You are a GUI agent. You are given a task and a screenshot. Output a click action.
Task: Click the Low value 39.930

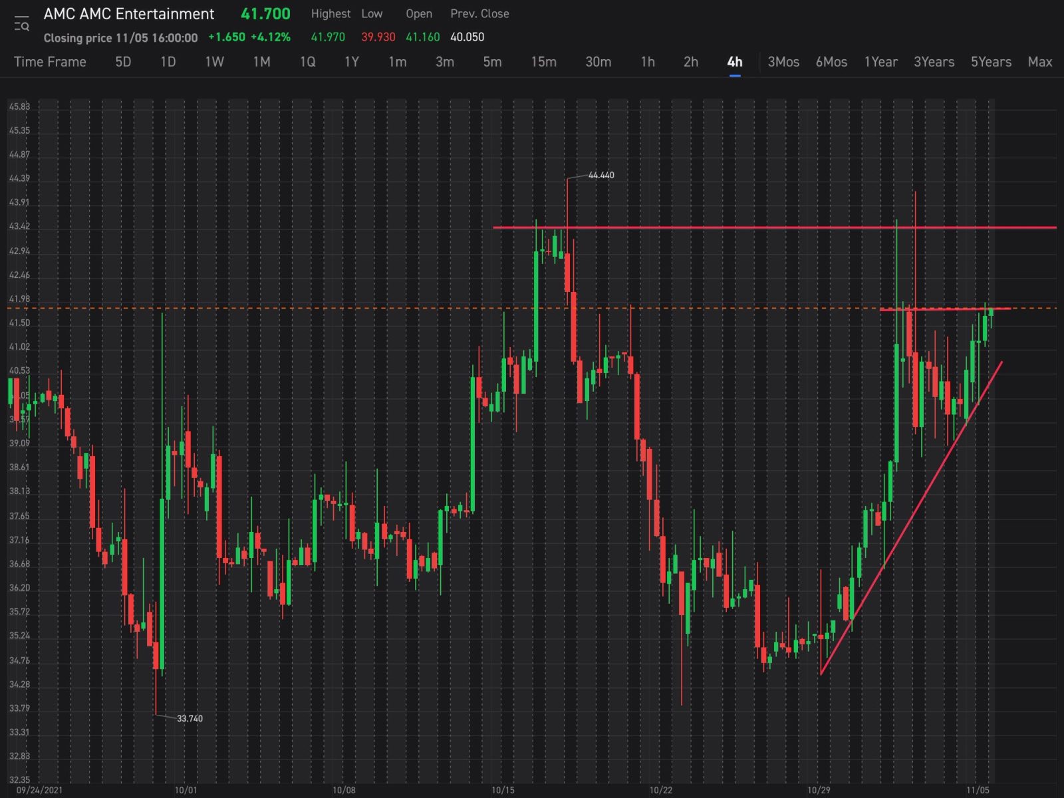point(378,37)
